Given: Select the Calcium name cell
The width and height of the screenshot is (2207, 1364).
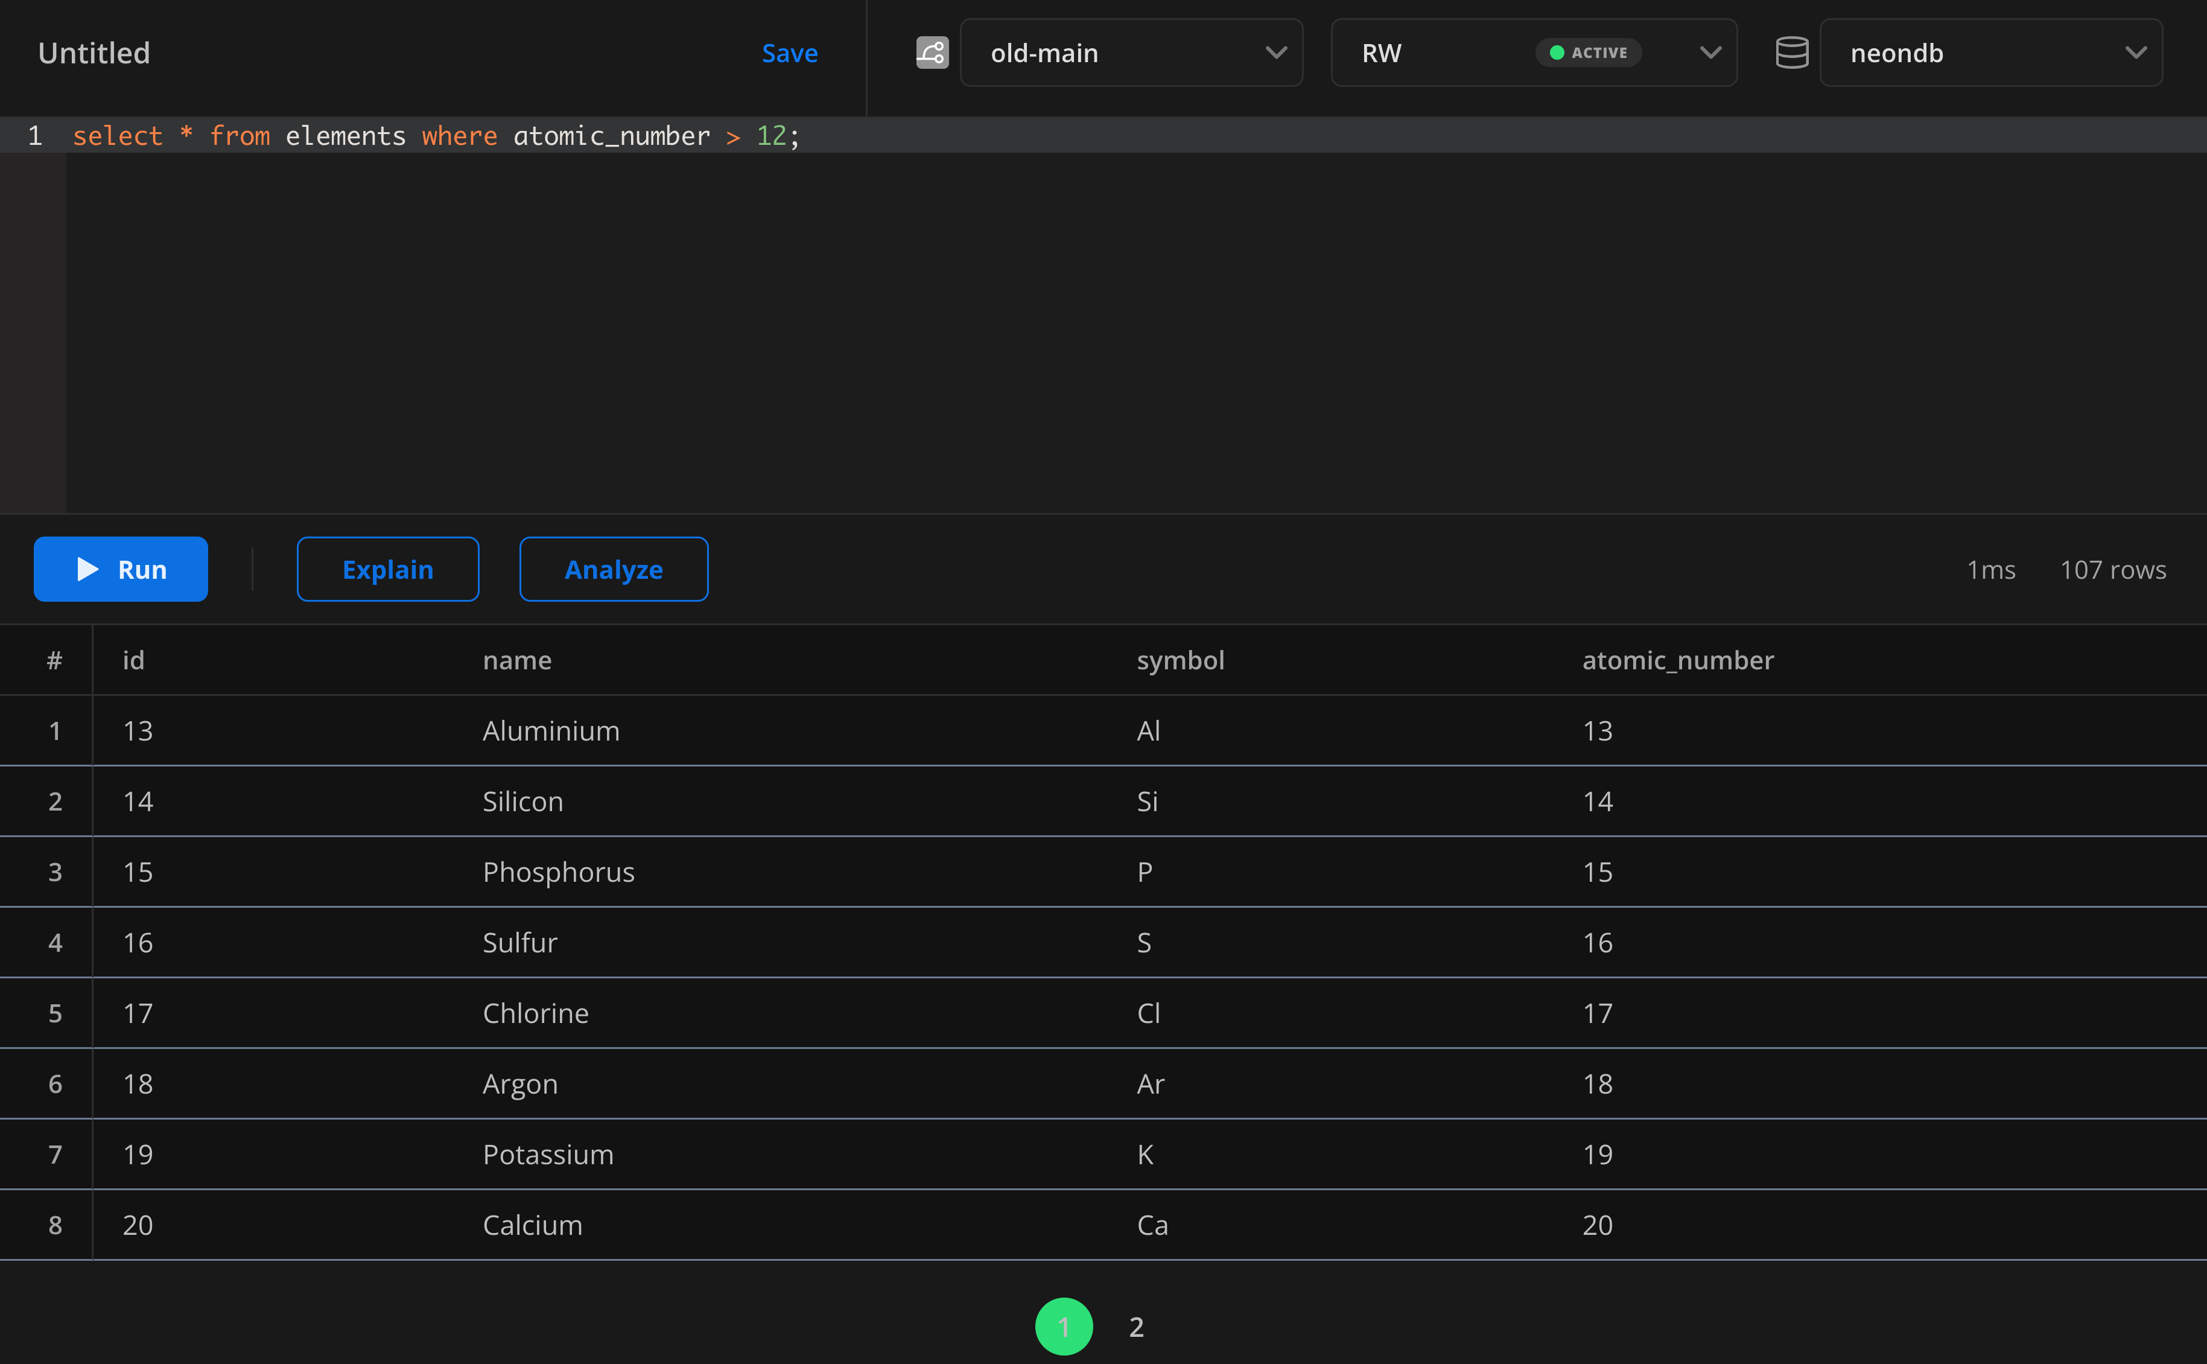Looking at the screenshot, I should point(533,1225).
